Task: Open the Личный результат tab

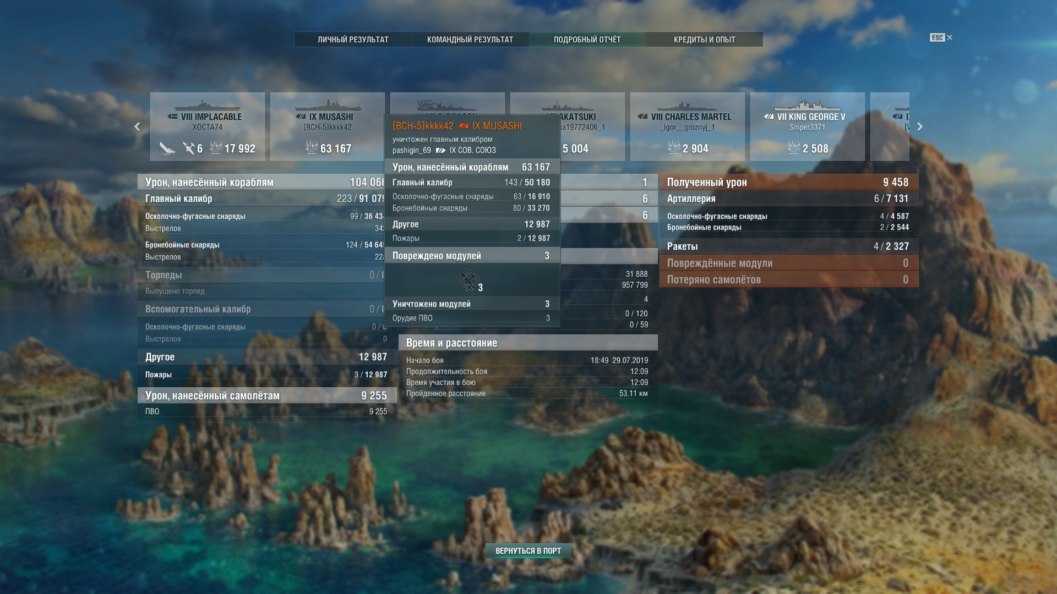Action: tap(353, 40)
